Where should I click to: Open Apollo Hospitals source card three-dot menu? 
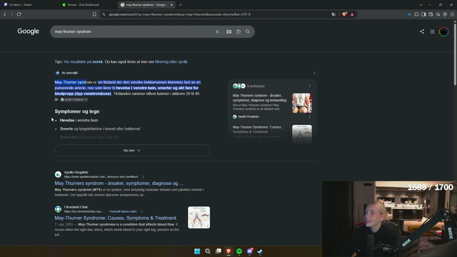pyautogui.click(x=310, y=117)
